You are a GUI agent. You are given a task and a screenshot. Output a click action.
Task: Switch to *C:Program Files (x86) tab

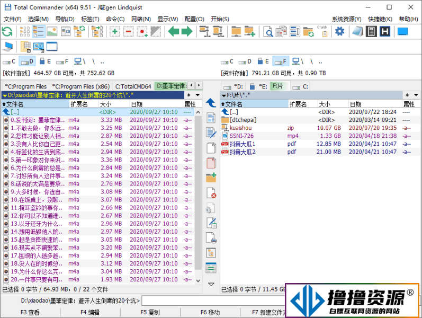80,86
